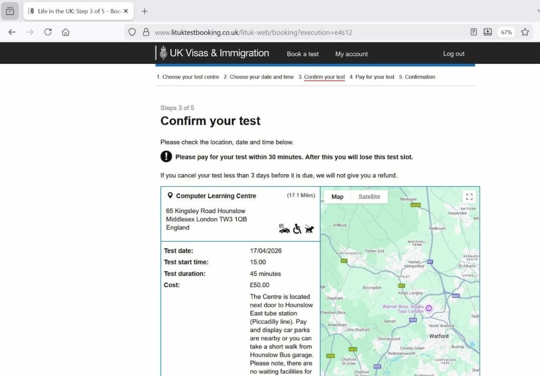Reload the page with the refresh icon
Viewport: 540px width, 376px height.
pos(48,32)
